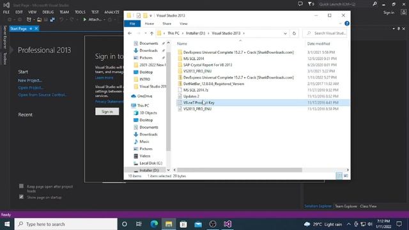Open the Explorer Share ribbon tab
This screenshot has height=230, width=409.
coord(167,24)
